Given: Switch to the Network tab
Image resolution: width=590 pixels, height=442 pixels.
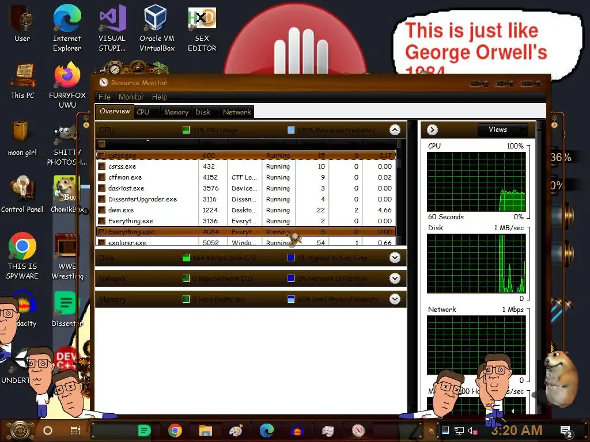Looking at the screenshot, I should click(x=237, y=112).
